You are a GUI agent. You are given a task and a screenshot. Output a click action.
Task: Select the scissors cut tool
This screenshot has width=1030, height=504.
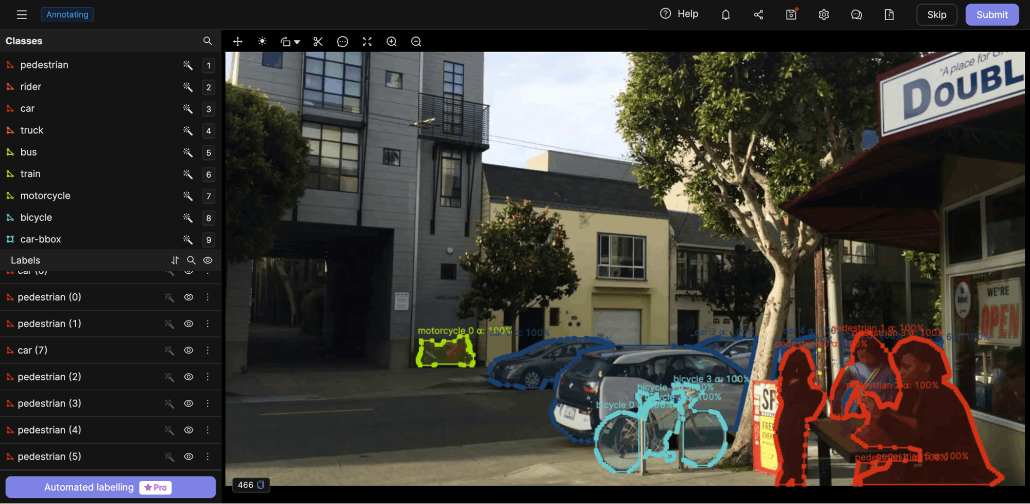(x=318, y=41)
